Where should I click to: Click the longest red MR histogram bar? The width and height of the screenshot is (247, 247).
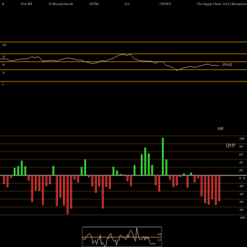68,195
